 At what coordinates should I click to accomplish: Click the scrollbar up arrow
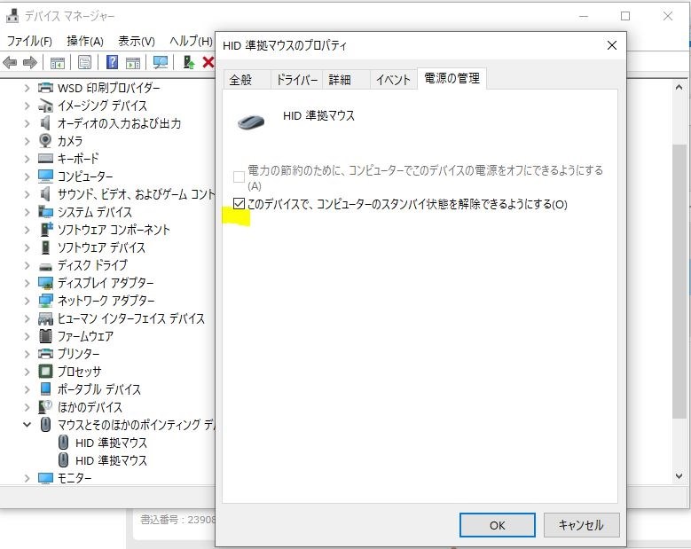(x=679, y=87)
